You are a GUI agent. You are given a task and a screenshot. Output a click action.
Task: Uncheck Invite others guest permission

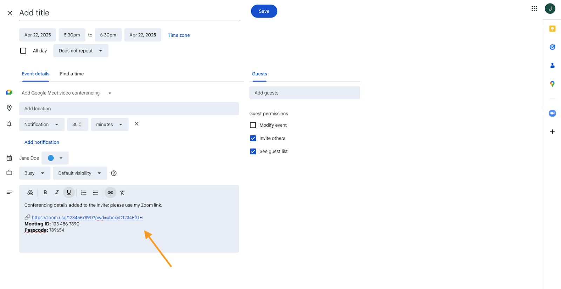point(253,138)
